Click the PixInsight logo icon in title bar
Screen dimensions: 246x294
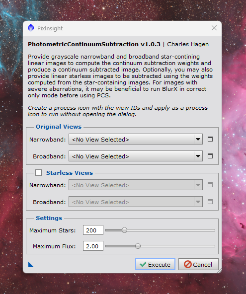coord(31,28)
